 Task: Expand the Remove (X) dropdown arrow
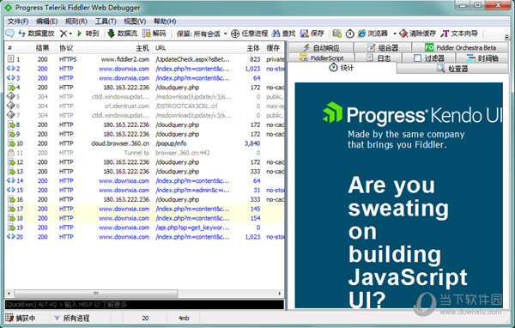point(70,33)
